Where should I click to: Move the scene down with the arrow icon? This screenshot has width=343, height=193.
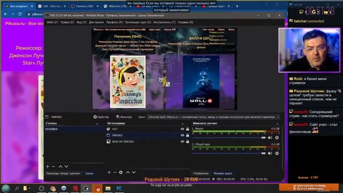pyautogui.click(x=66, y=167)
